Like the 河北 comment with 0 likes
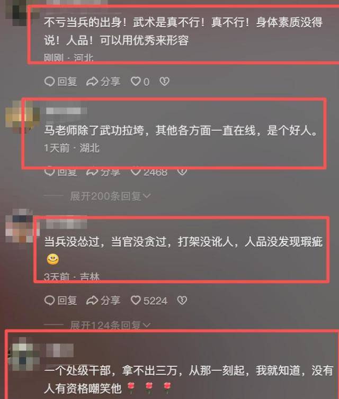This screenshot has height=399, width=339. coord(140,81)
